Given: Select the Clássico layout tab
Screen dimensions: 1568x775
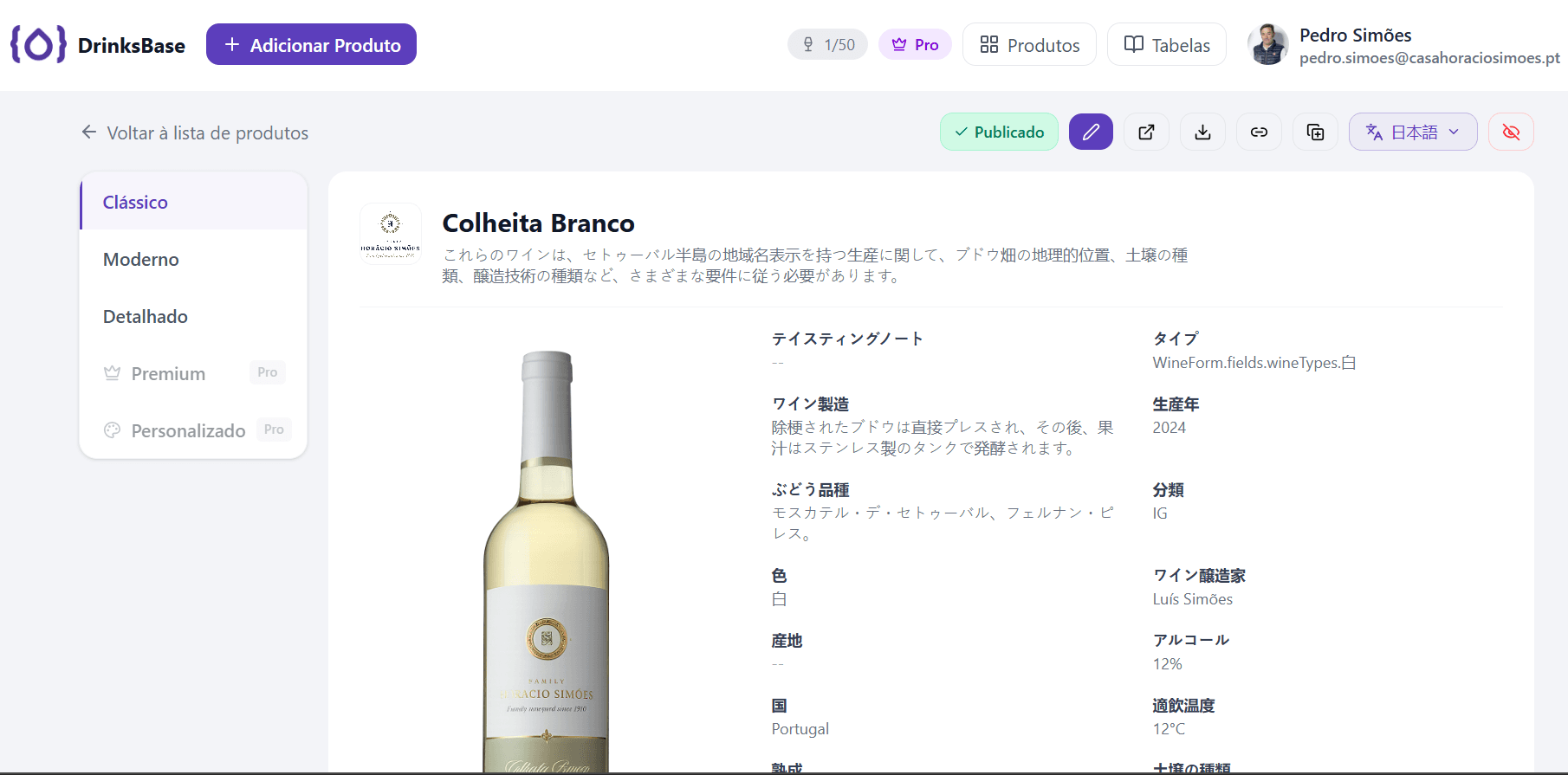Looking at the screenshot, I should 194,202.
